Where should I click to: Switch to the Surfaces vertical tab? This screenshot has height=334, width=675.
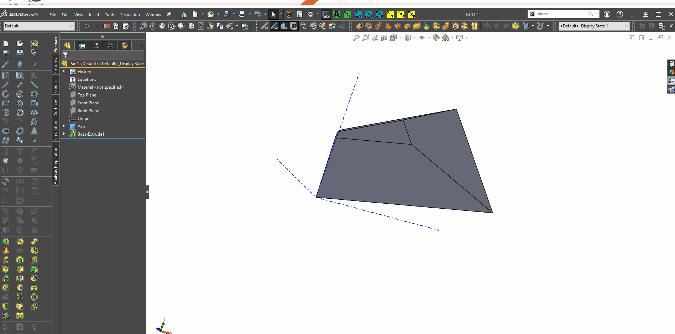coord(56,107)
